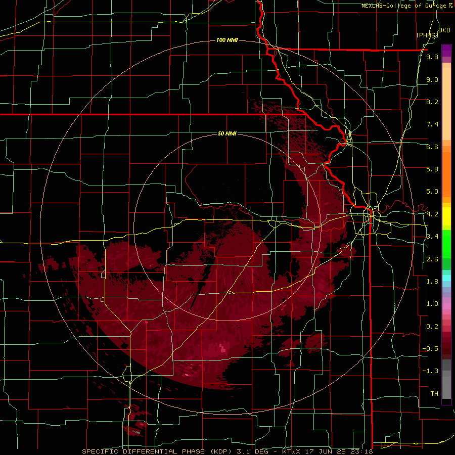Click the purple top segment of color bar
Viewport: 455px width, 455px height.
446,51
